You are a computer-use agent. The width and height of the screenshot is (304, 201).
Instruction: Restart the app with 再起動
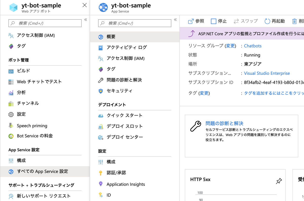[275, 21]
